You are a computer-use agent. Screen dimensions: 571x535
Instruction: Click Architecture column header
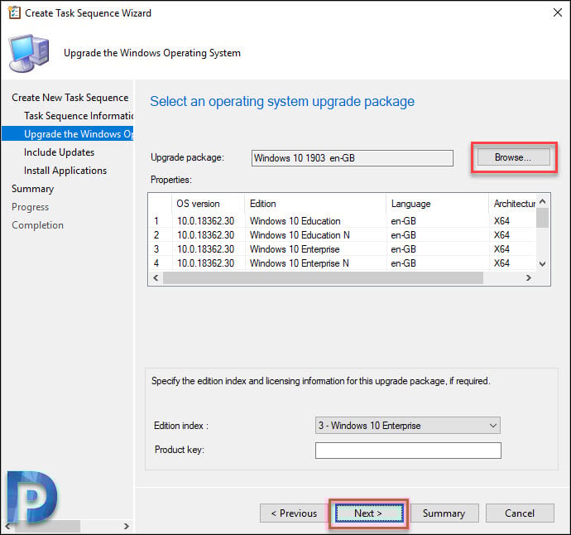click(x=513, y=204)
